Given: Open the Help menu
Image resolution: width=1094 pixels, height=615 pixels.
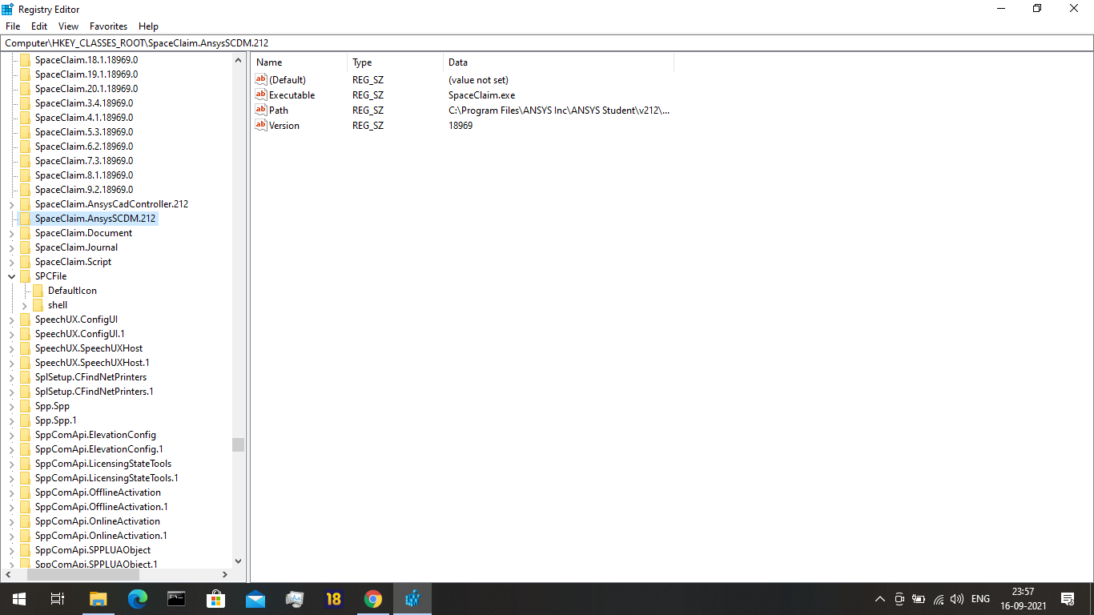Looking at the screenshot, I should pos(148,26).
